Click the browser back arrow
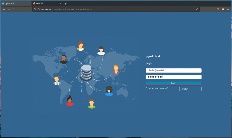This screenshot has width=232, height=138. [3, 10]
